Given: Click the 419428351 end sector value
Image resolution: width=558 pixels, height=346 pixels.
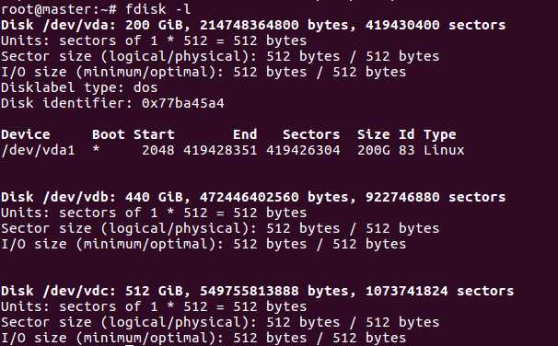Looking at the screenshot, I should click(x=220, y=150).
